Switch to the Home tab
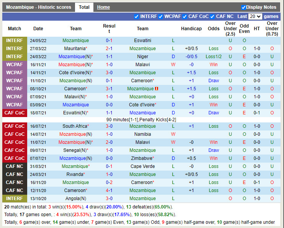284x228 pixels. click(103, 7)
